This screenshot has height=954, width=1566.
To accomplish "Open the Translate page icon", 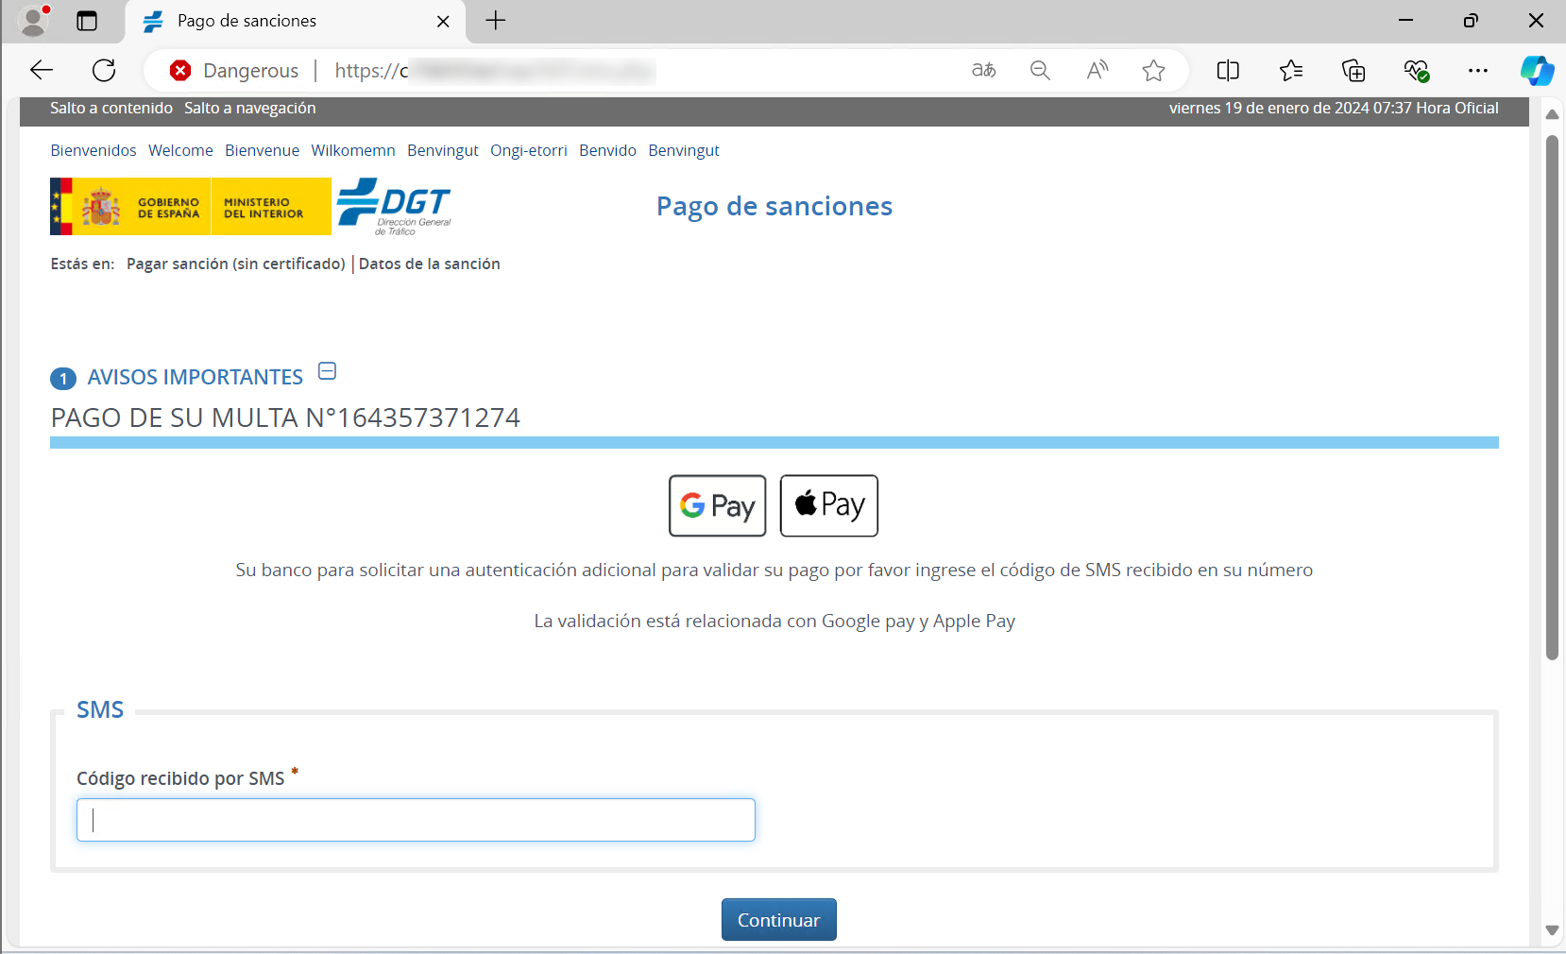I will coord(983,70).
